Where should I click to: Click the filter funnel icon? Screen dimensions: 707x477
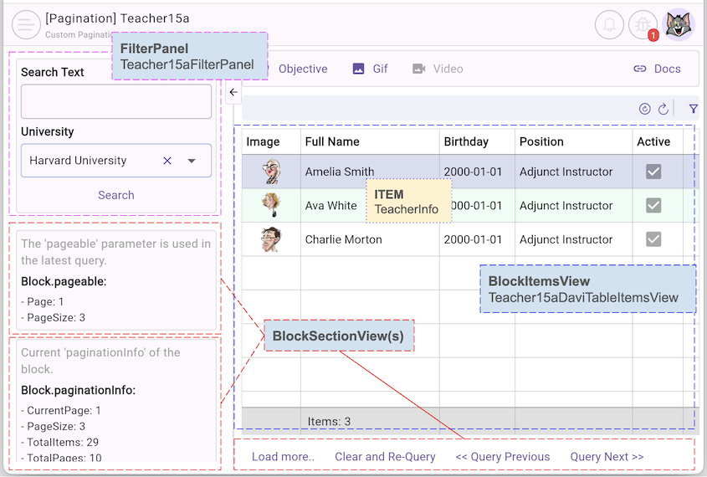pos(693,109)
